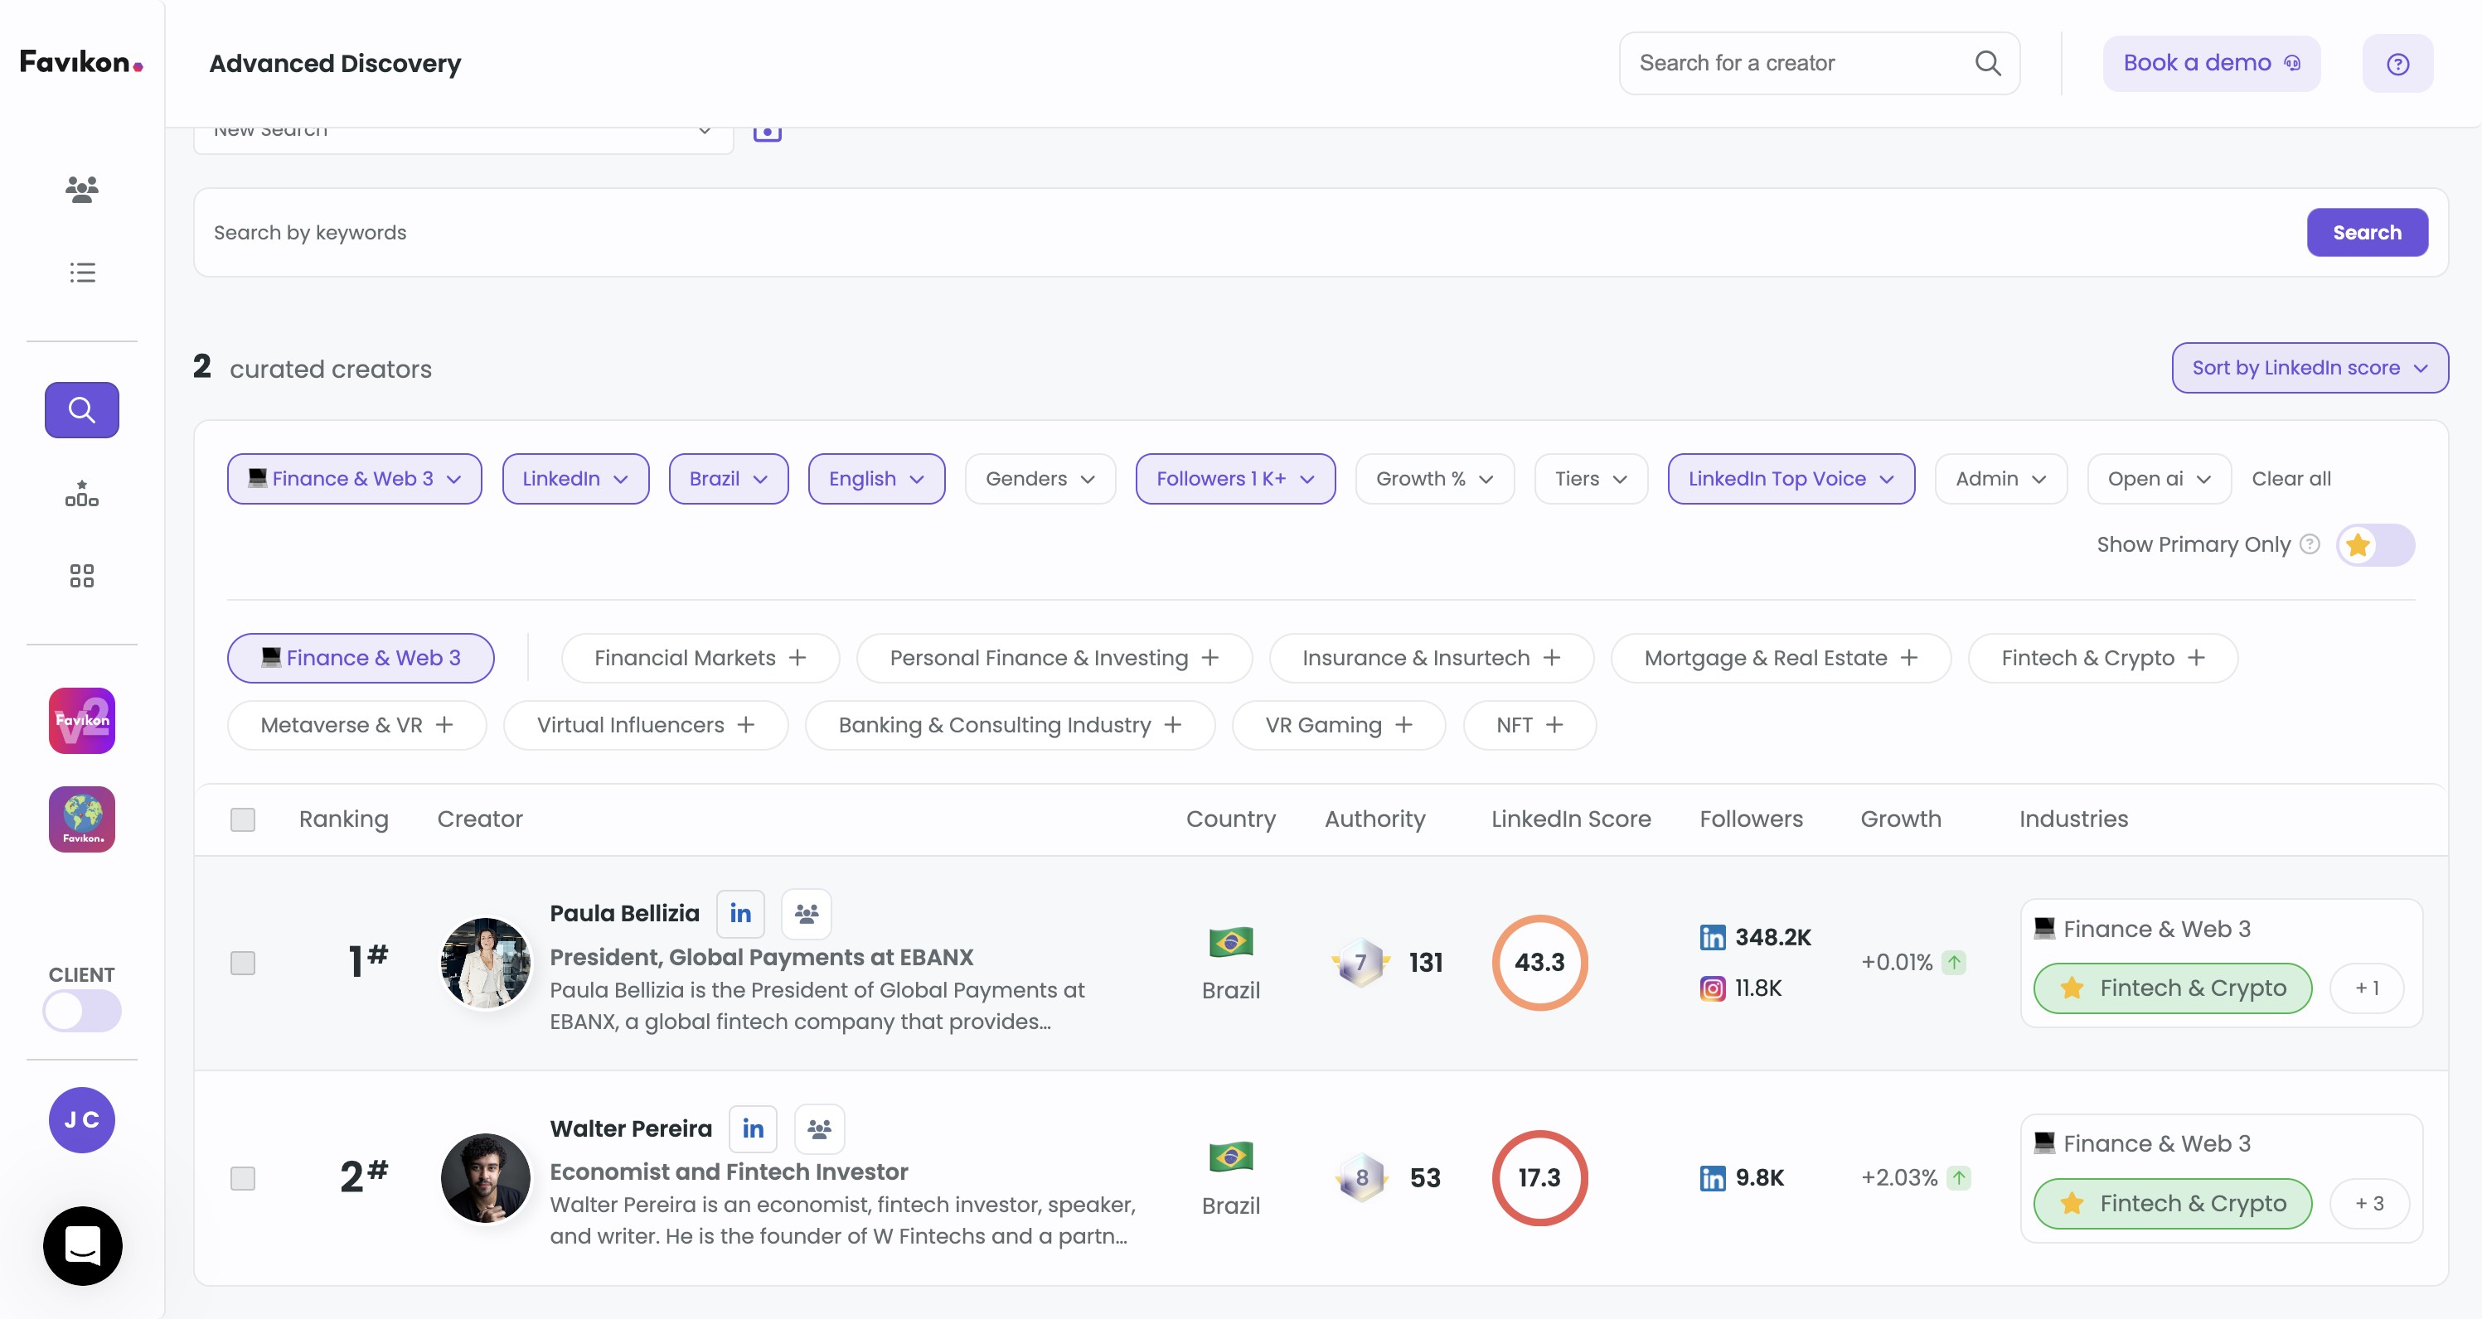Viewport: 2482px width, 1319px height.
Task: Open the lists icon in sidebar
Action: tap(82, 273)
